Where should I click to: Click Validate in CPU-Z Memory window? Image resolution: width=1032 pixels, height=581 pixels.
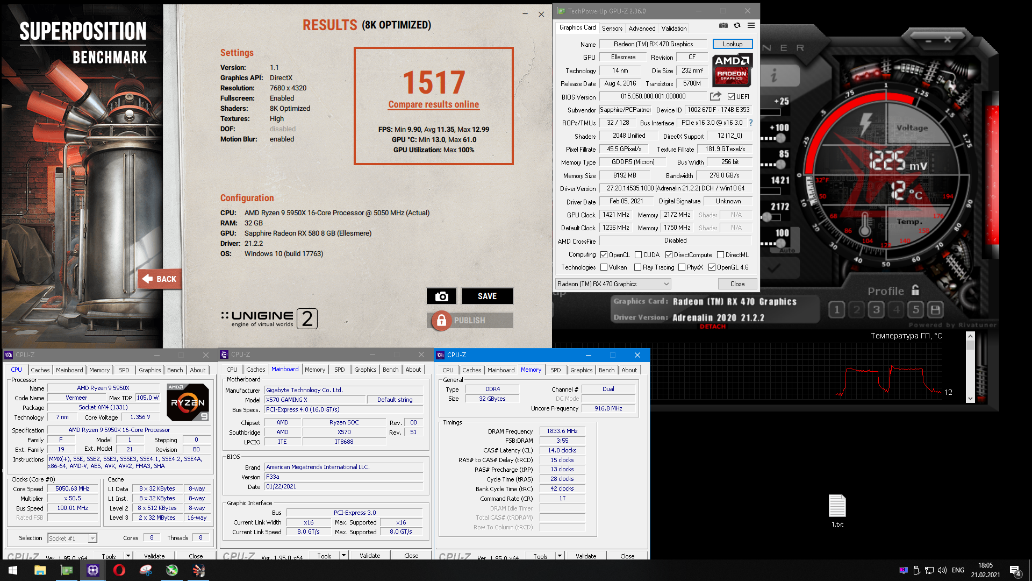click(x=586, y=556)
